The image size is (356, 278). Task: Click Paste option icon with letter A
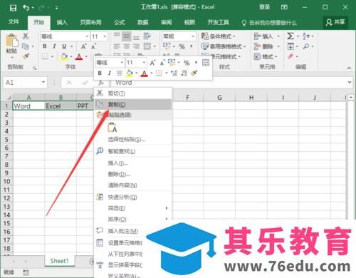point(112,128)
